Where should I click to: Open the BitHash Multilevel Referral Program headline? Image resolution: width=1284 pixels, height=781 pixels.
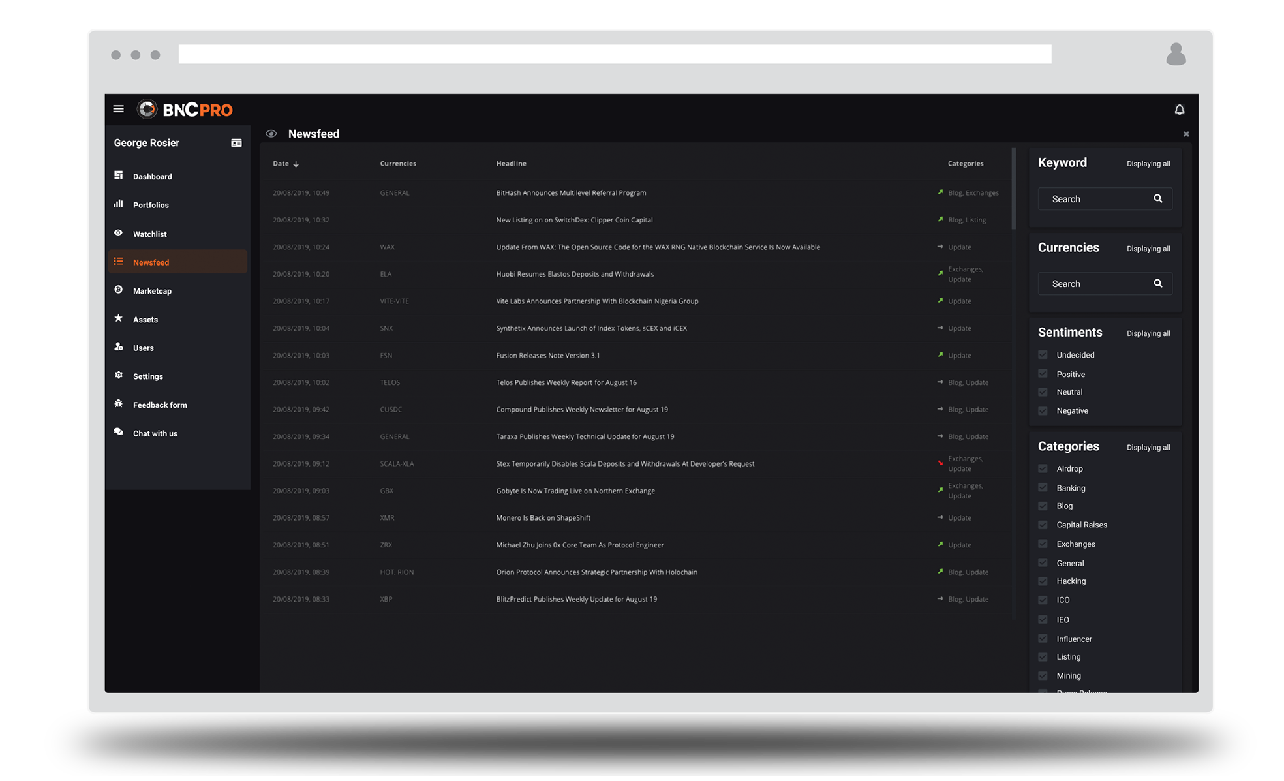[571, 193]
